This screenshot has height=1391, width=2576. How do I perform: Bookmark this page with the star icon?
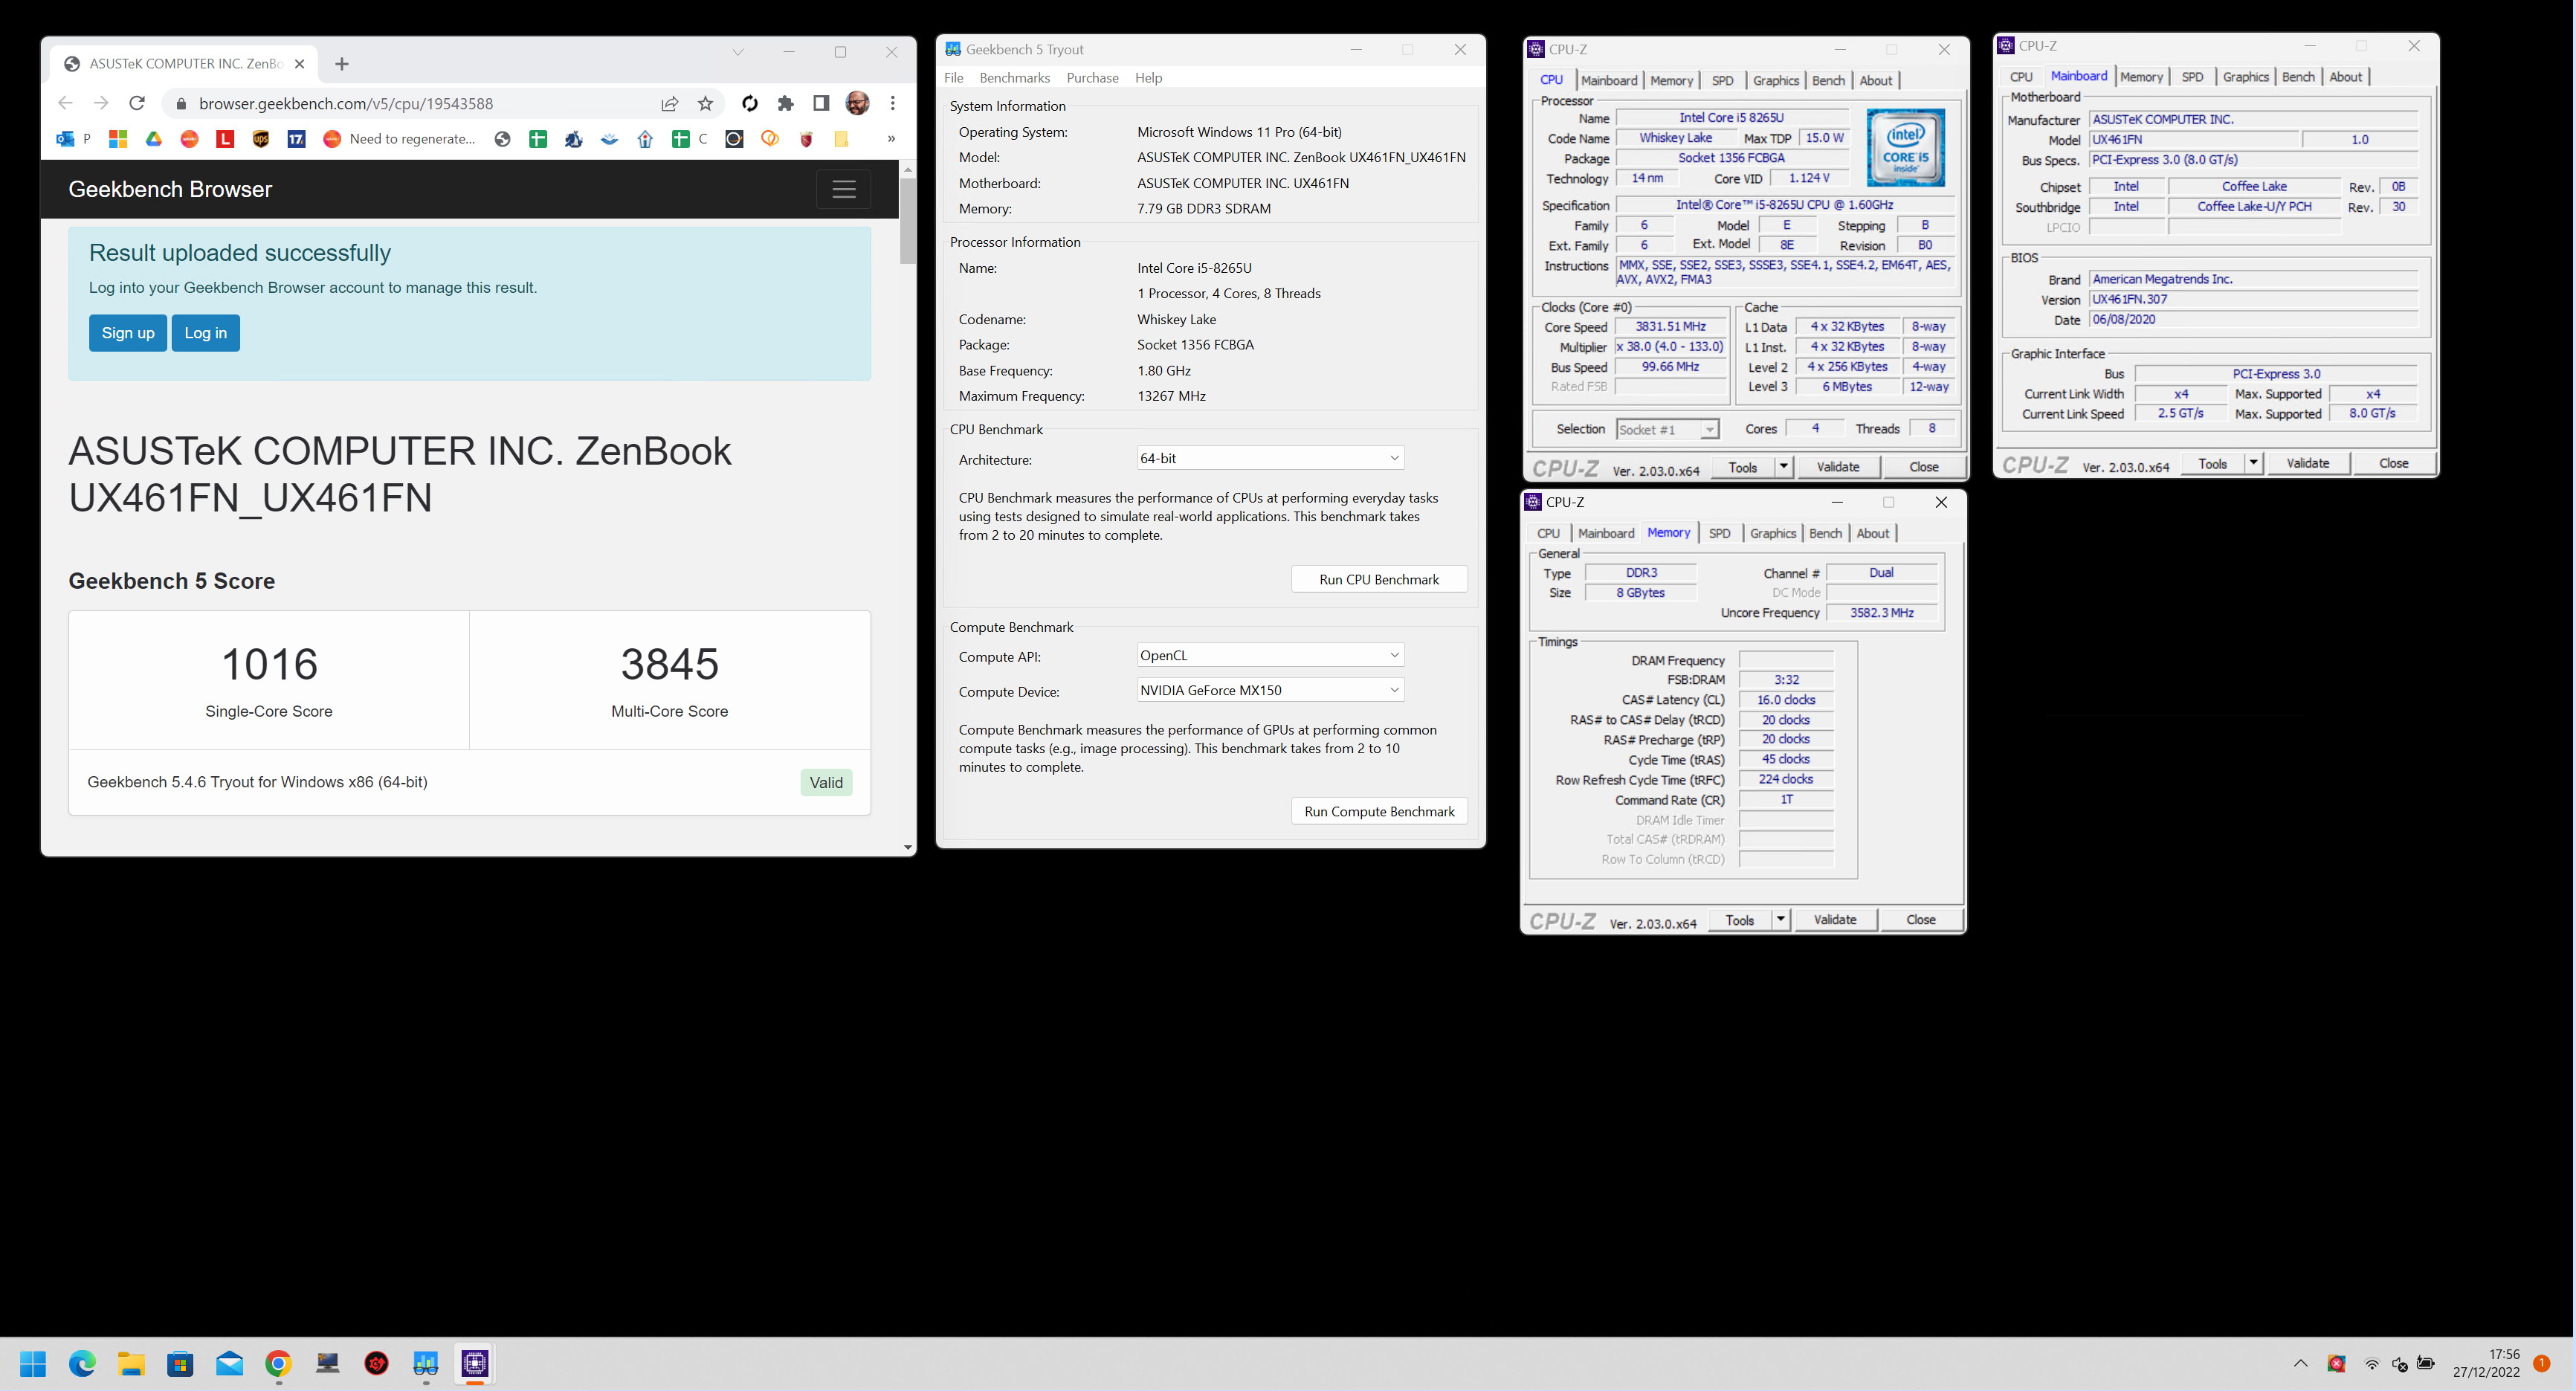tap(706, 103)
